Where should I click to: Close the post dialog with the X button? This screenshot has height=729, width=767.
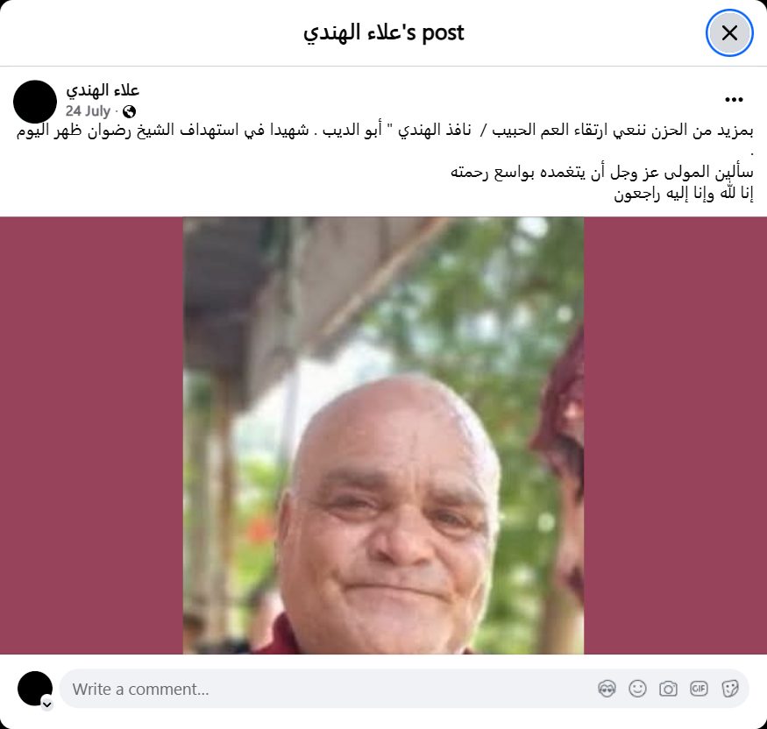728,33
